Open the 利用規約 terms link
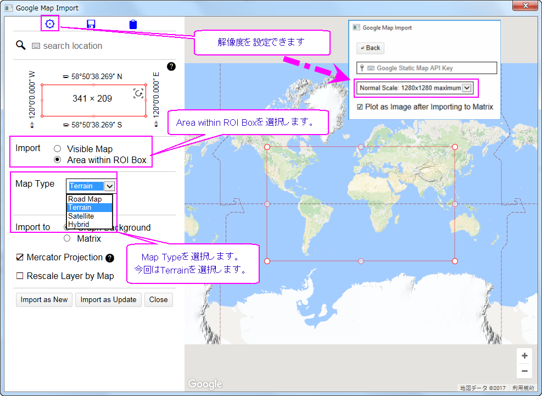The height and width of the screenshot is (396, 542). (523, 388)
